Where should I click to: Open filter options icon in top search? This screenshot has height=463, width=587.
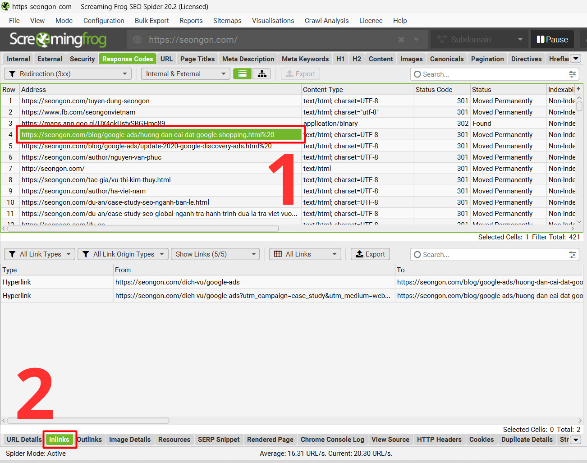tap(572, 74)
